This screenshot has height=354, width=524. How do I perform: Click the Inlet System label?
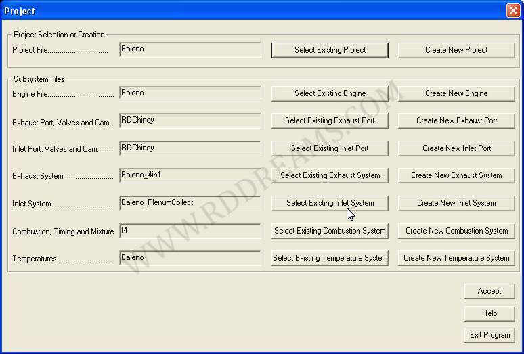click(x=63, y=204)
